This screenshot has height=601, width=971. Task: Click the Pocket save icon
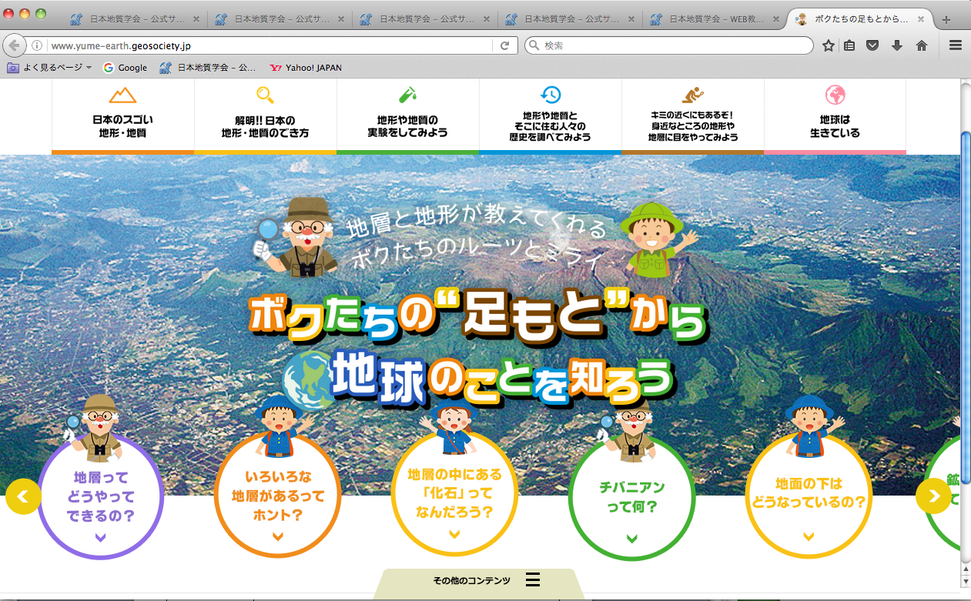pyautogui.click(x=873, y=45)
